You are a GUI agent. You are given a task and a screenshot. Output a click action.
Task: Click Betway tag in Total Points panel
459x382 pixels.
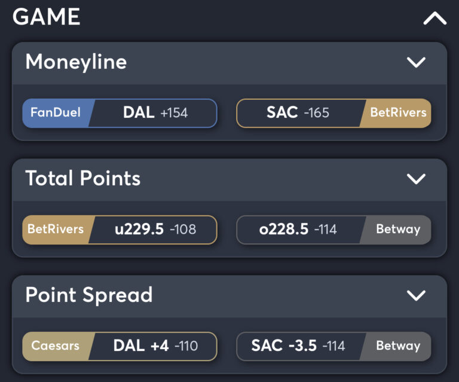(x=398, y=230)
